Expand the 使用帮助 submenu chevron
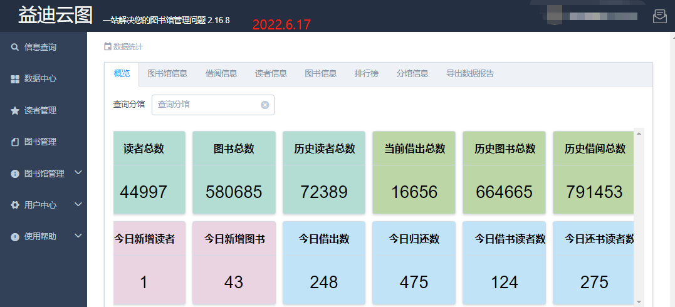This screenshot has height=307, width=675. pos(78,236)
